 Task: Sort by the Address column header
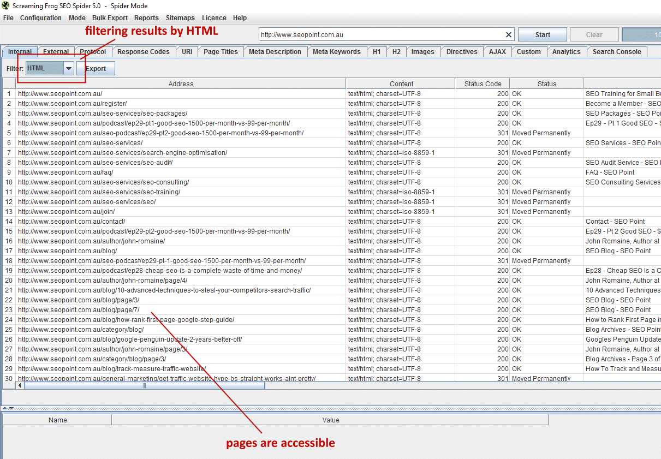point(181,84)
